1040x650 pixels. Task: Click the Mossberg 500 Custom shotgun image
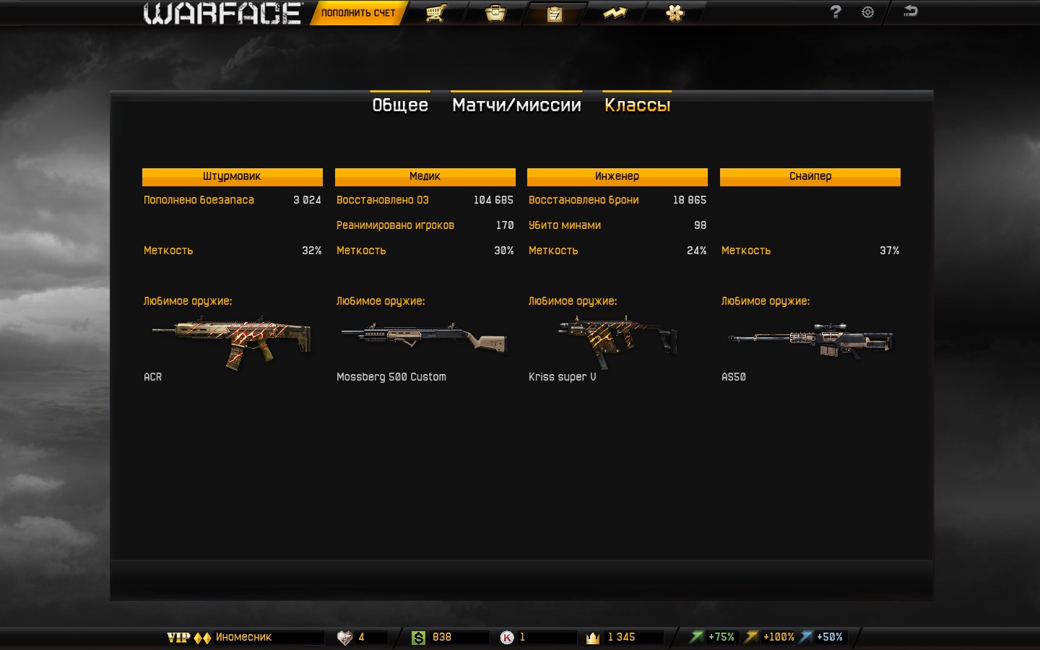425,338
